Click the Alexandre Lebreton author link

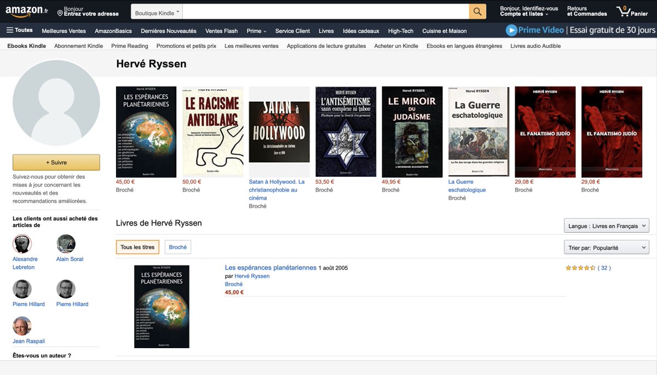tap(25, 263)
